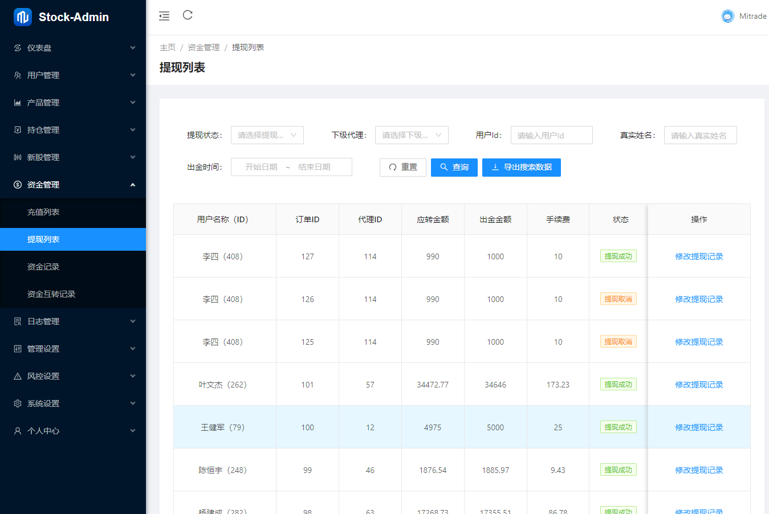The height and width of the screenshot is (514, 769).
Task: Click the 查询 search button
Action: 454,168
